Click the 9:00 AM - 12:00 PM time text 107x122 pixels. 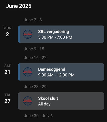(x=56, y=75)
